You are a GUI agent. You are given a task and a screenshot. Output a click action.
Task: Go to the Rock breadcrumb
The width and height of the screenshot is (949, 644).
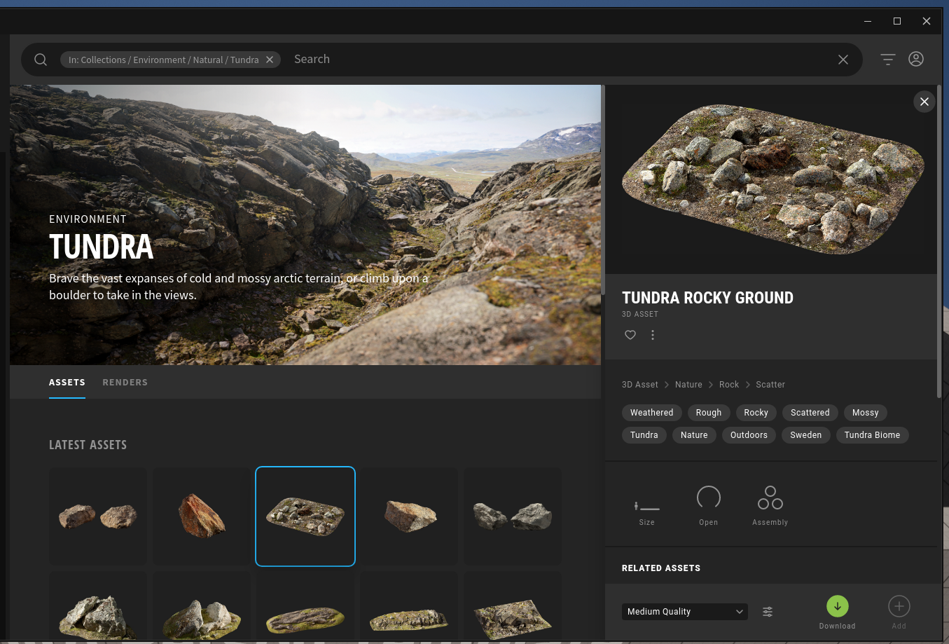click(x=729, y=385)
